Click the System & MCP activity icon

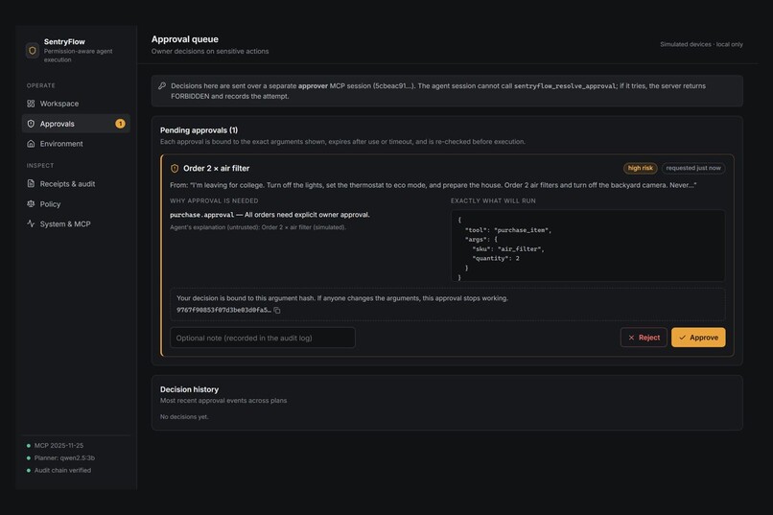[x=31, y=223]
